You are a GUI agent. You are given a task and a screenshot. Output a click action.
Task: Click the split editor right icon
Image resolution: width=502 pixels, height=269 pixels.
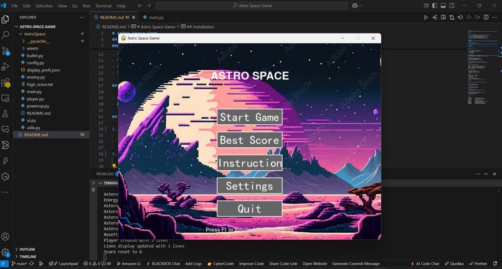pyautogui.click(x=486, y=17)
